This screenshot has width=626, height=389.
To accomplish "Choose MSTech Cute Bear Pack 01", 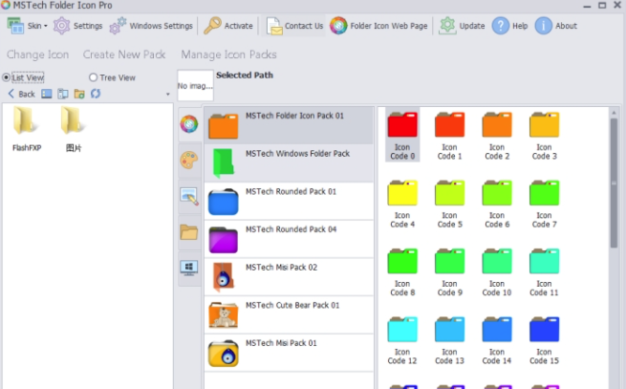I will point(289,314).
